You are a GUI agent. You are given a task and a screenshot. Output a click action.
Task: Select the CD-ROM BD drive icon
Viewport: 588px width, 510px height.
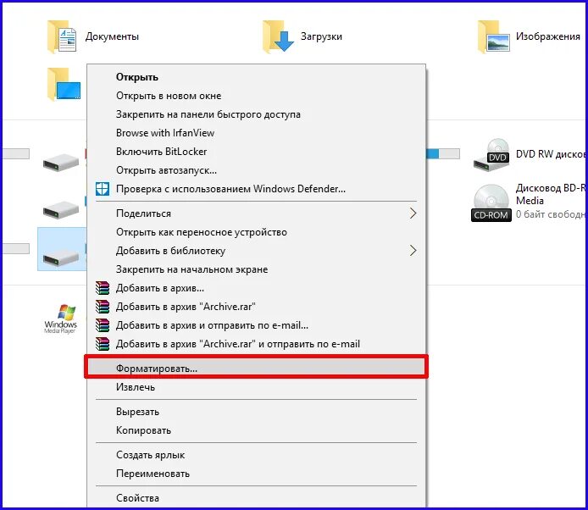point(491,202)
